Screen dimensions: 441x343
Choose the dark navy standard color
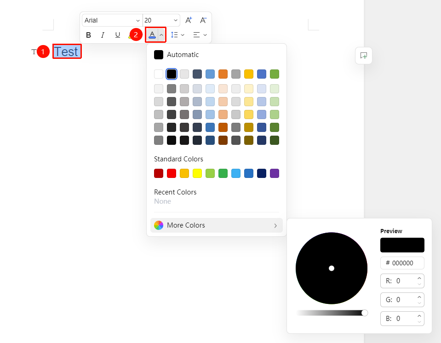(x=262, y=173)
